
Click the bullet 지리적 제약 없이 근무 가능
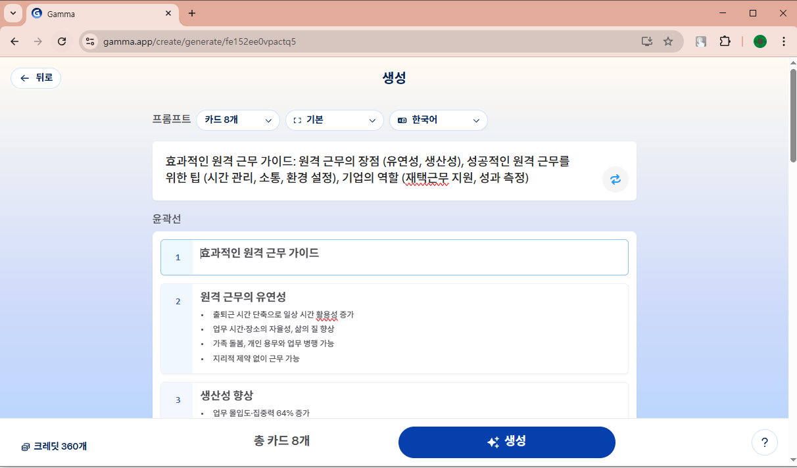(256, 359)
